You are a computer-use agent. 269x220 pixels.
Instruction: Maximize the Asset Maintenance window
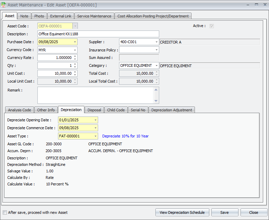257,5
